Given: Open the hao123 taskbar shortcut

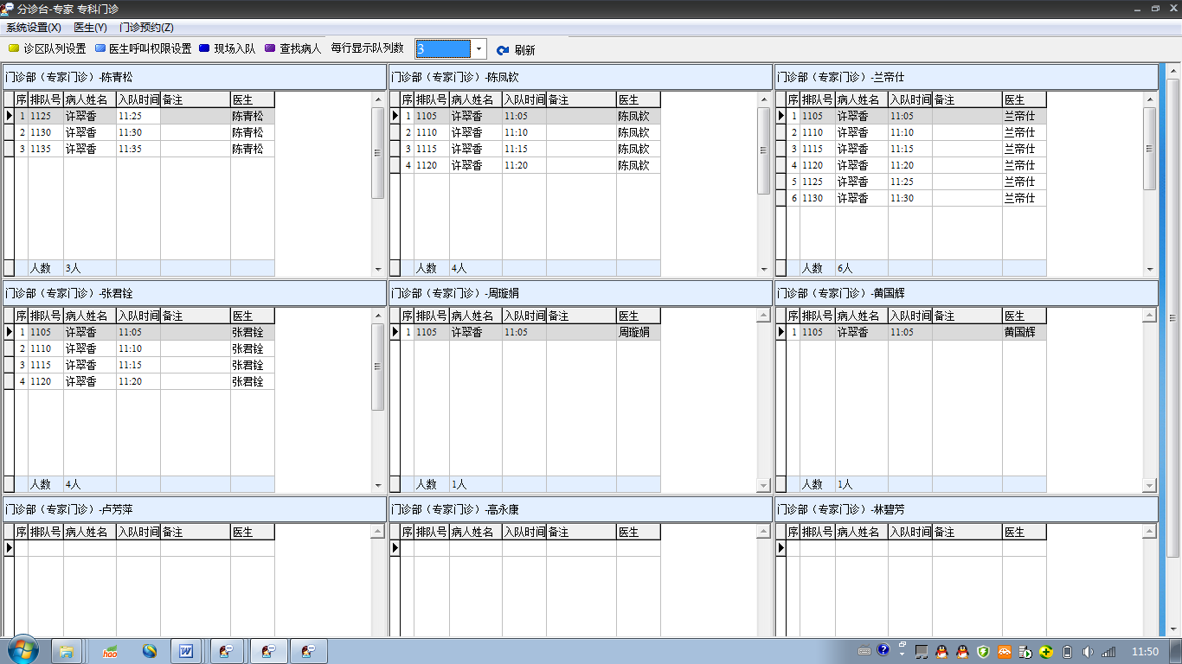Looking at the screenshot, I should [x=110, y=651].
